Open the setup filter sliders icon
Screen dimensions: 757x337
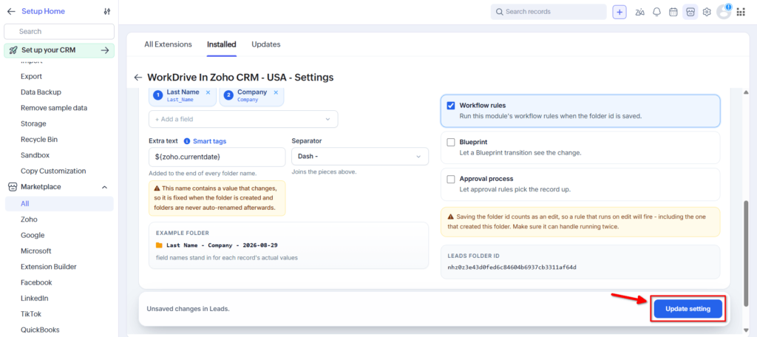coord(107,11)
